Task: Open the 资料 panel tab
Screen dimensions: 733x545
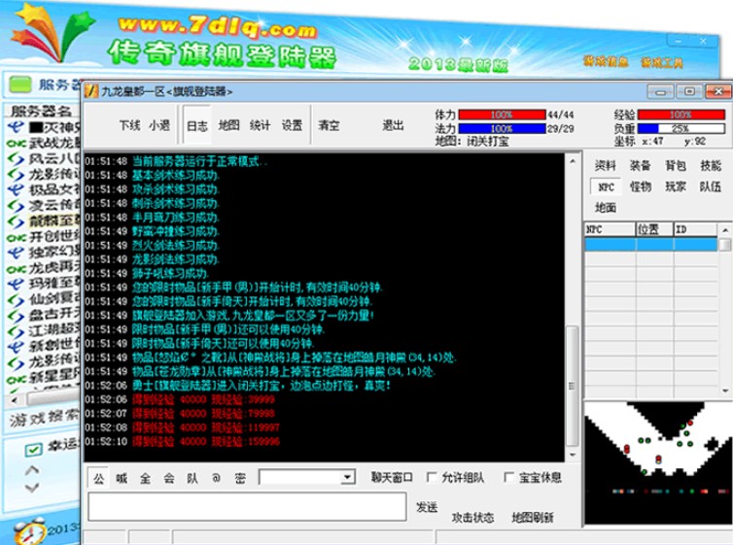Action: 606,165
